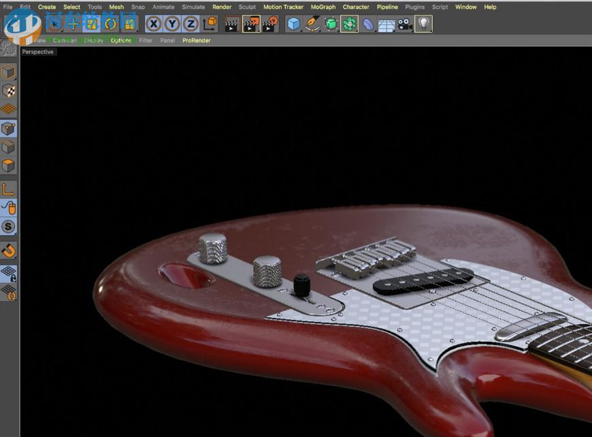Add a Light object to the scene
592x437 pixels.
pyautogui.click(x=422, y=22)
